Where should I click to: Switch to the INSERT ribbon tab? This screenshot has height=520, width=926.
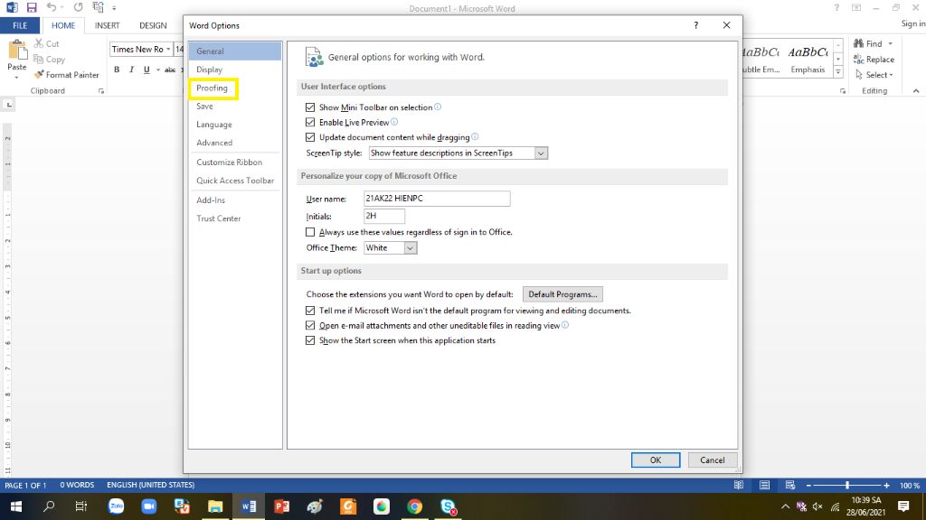tap(107, 25)
